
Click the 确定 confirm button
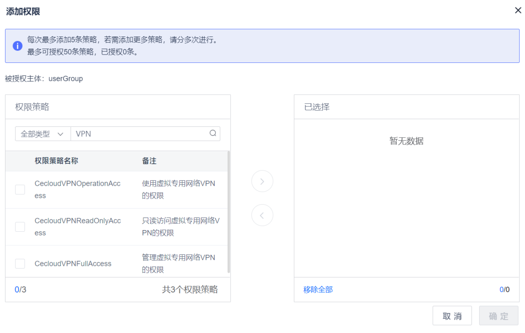(x=499, y=316)
